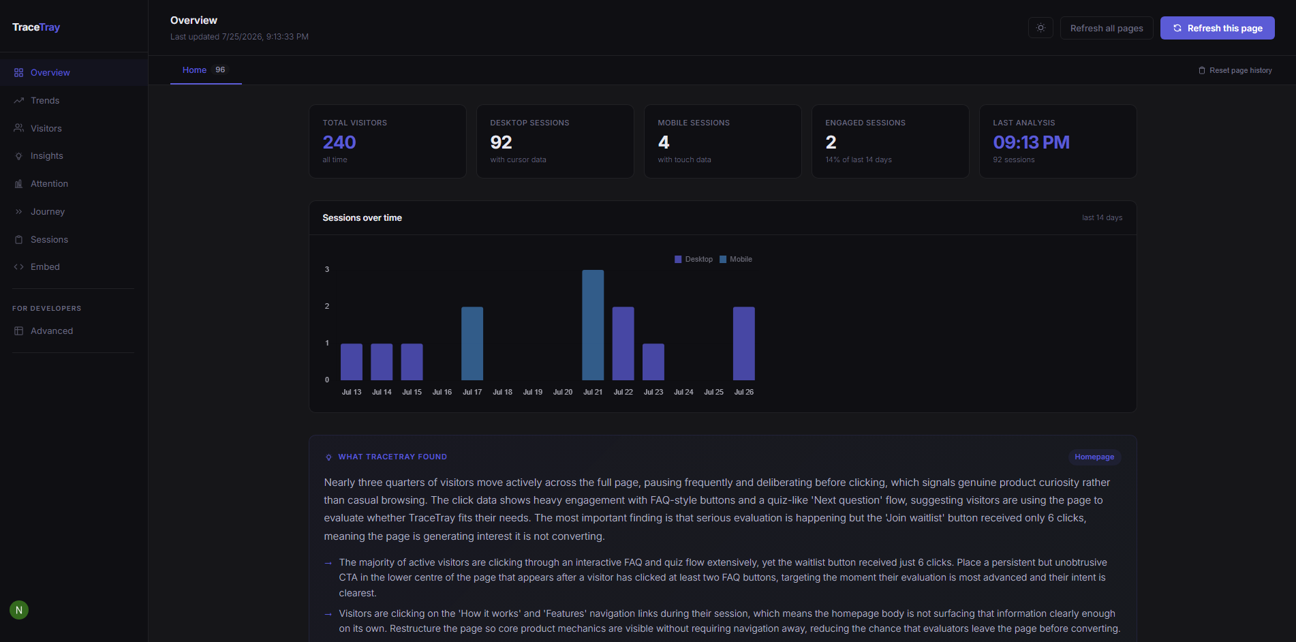The height and width of the screenshot is (642, 1296).
Task: Click the Mobile Sessions card
Action: click(x=723, y=141)
